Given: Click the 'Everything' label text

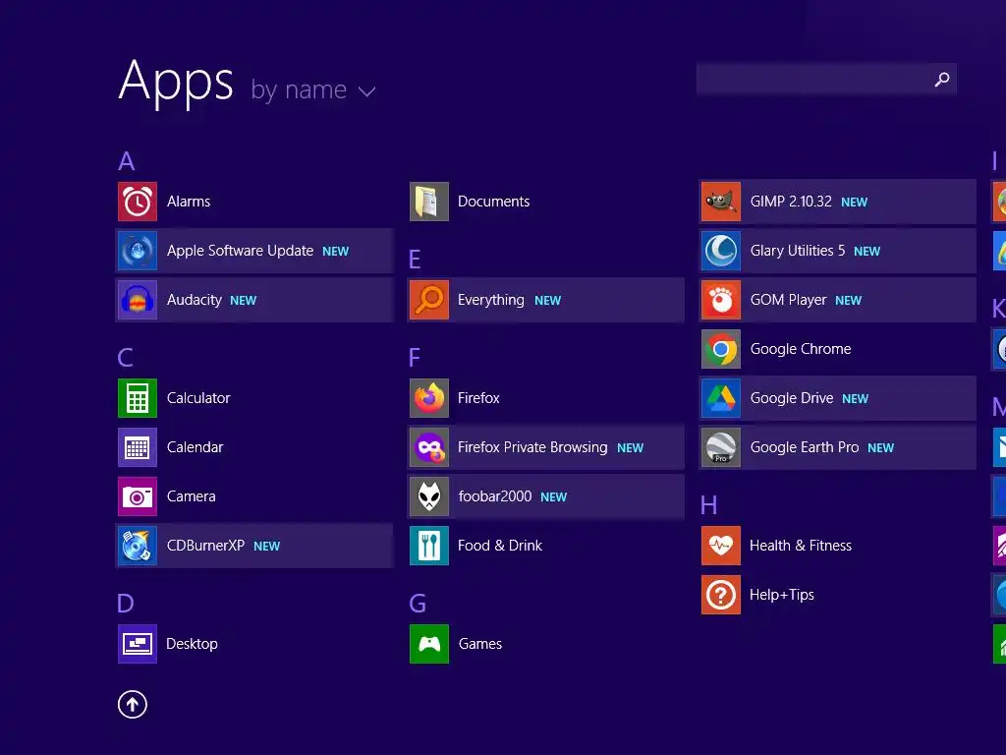Looking at the screenshot, I should (x=491, y=300).
